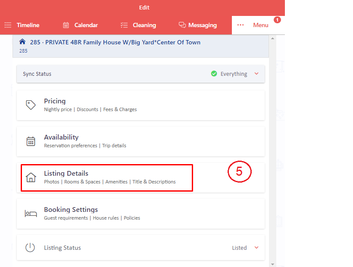Click Trip details under Availability
The width and height of the screenshot is (353, 267).
tap(114, 146)
